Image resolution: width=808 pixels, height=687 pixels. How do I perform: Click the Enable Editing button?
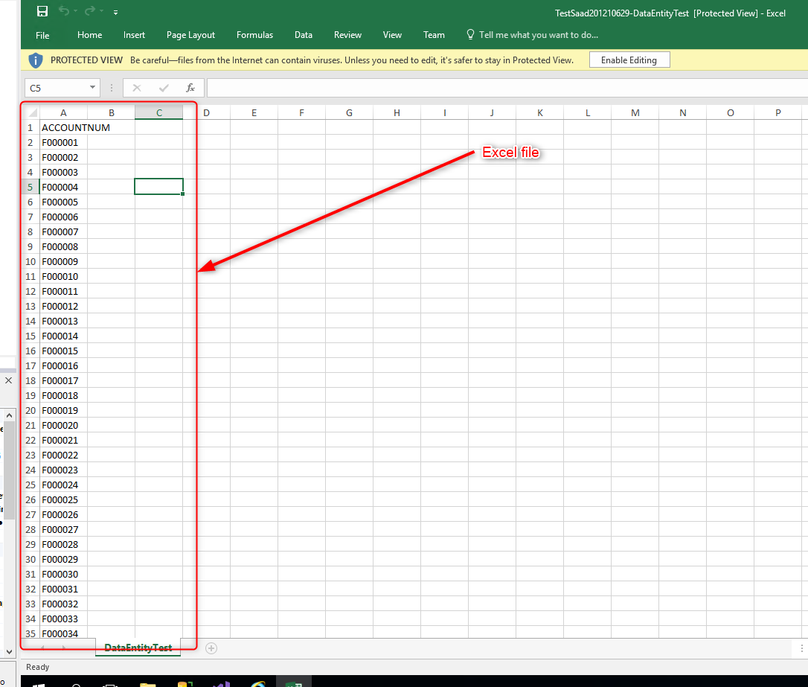point(629,60)
